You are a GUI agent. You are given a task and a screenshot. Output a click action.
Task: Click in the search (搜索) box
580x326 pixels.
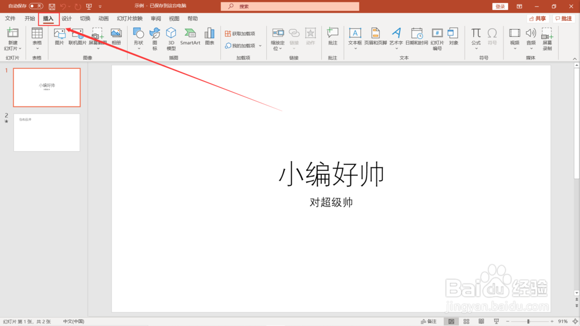[x=290, y=6]
